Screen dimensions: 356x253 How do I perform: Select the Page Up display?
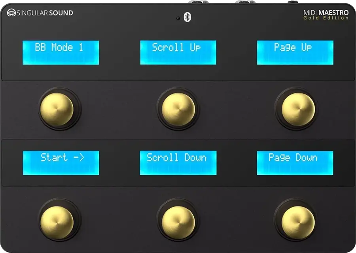point(295,53)
